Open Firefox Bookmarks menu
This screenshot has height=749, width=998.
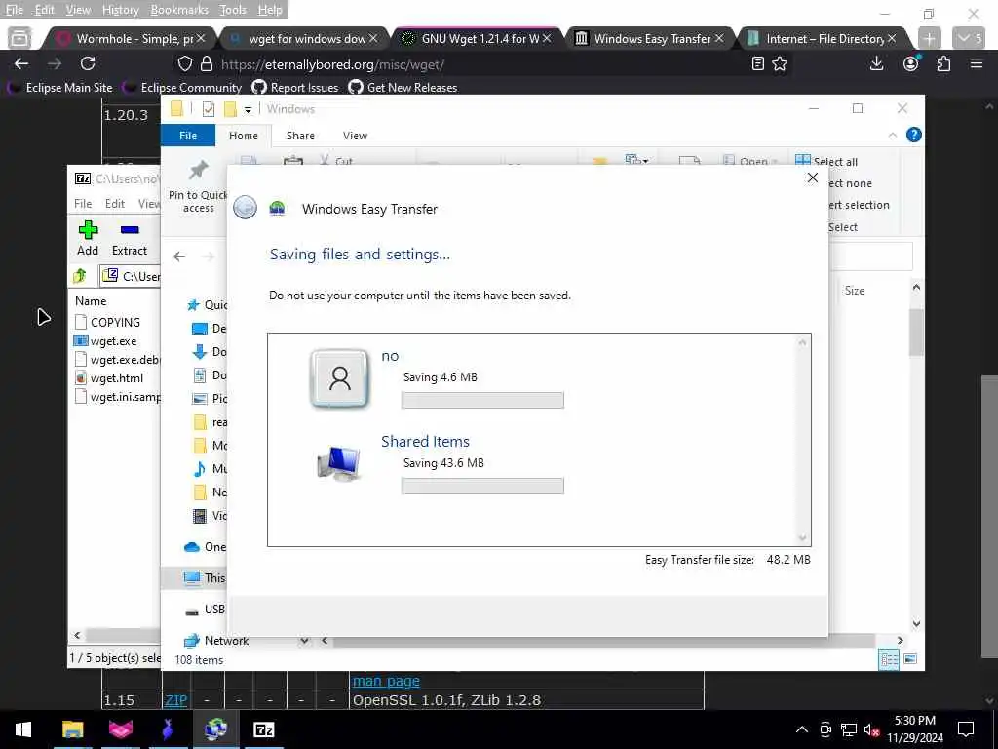click(179, 10)
